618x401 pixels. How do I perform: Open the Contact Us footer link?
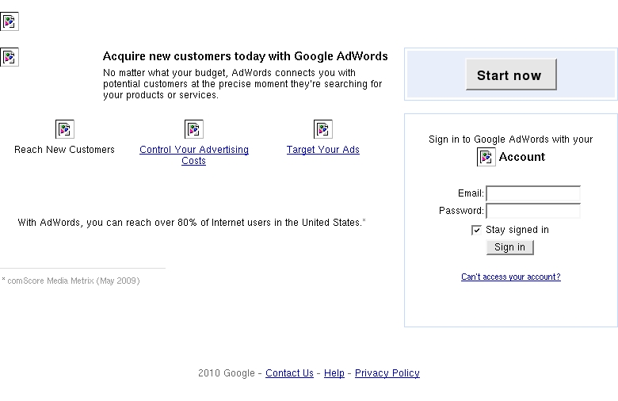(x=289, y=373)
